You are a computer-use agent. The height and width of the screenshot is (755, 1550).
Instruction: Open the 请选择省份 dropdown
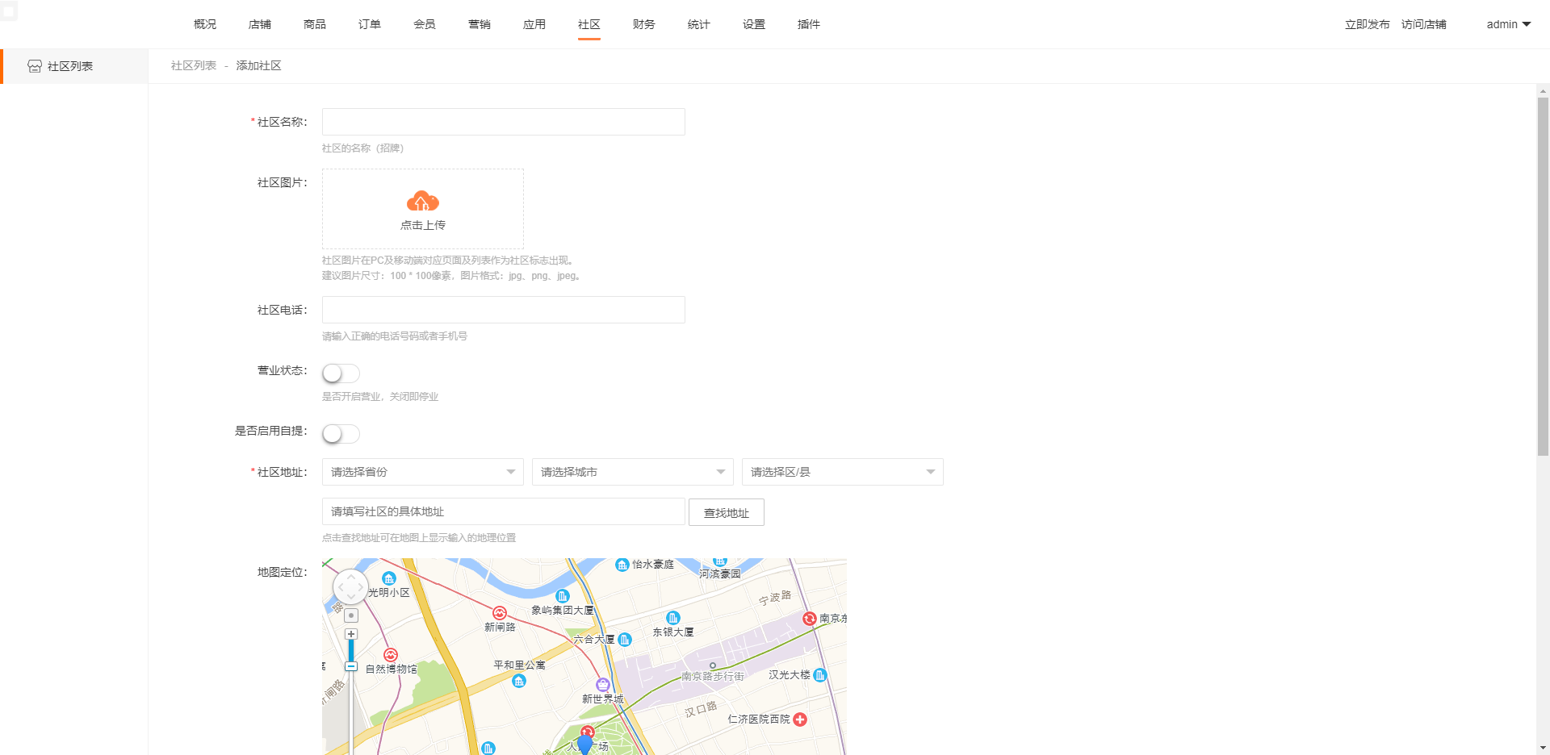pyautogui.click(x=422, y=472)
